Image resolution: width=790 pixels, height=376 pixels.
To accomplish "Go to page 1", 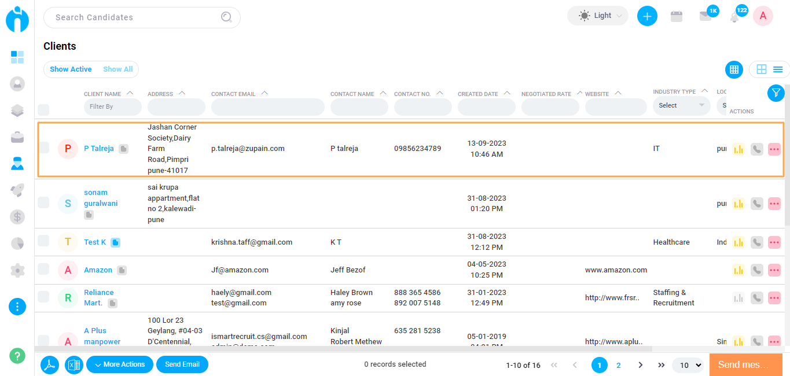I will 600,365.
